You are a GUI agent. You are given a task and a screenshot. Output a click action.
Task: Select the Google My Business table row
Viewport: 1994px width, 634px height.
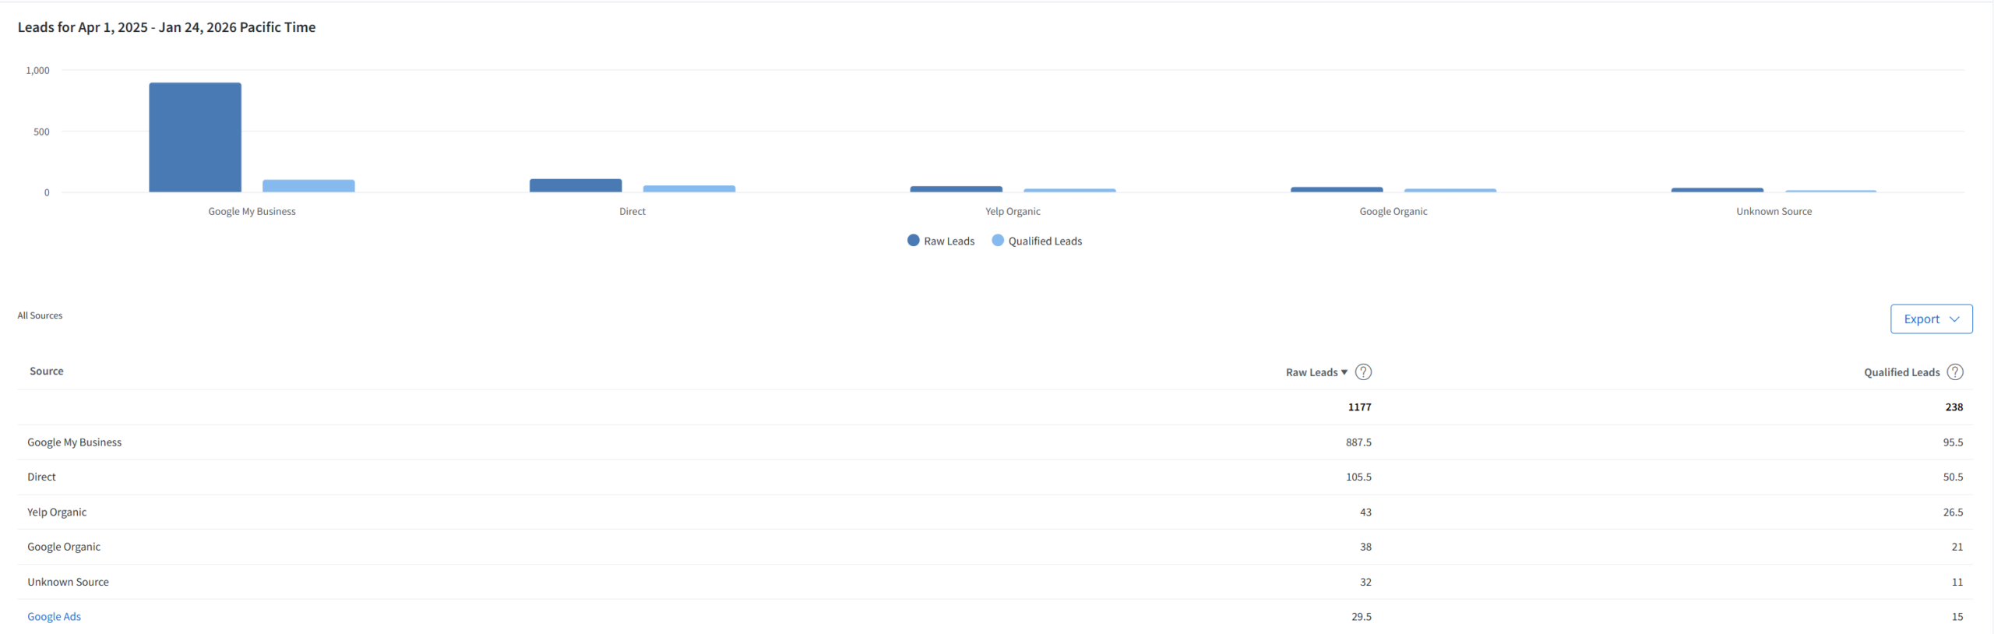coord(75,442)
